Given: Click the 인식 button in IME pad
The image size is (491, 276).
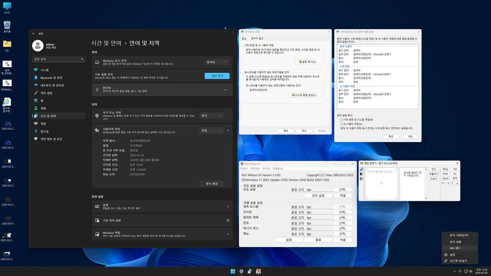Looking at the screenshot, I should pyautogui.click(x=433, y=169).
